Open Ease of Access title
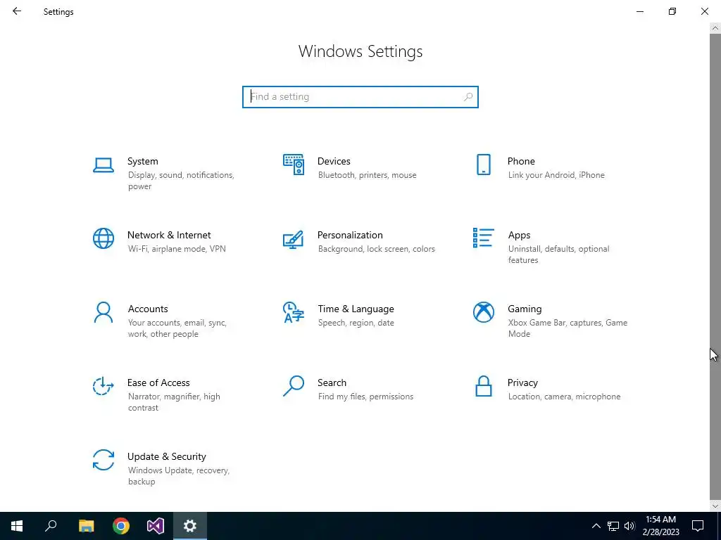Screen dimensions: 721x540 (x=158, y=383)
